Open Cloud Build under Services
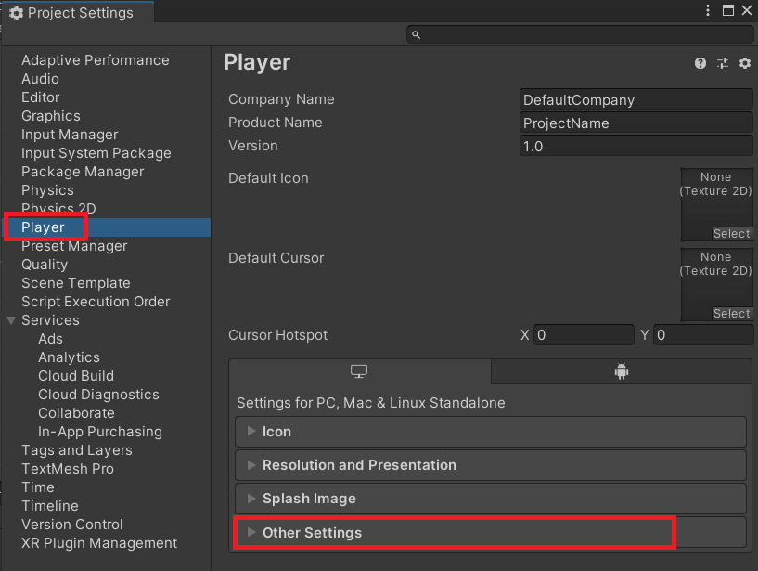758x571 pixels. point(76,376)
